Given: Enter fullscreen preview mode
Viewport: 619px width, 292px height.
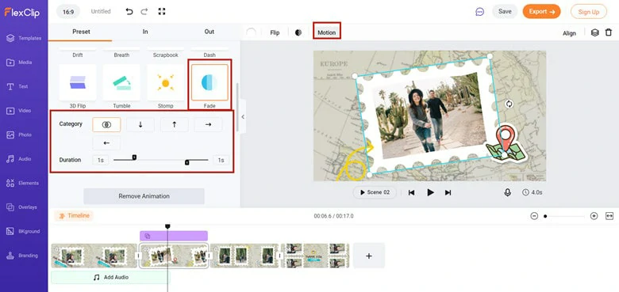Looking at the screenshot, I should pyautogui.click(x=161, y=11).
